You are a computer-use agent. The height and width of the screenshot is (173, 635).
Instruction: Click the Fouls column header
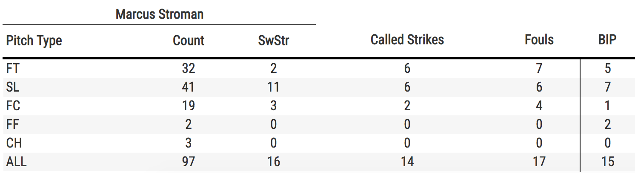(x=539, y=40)
